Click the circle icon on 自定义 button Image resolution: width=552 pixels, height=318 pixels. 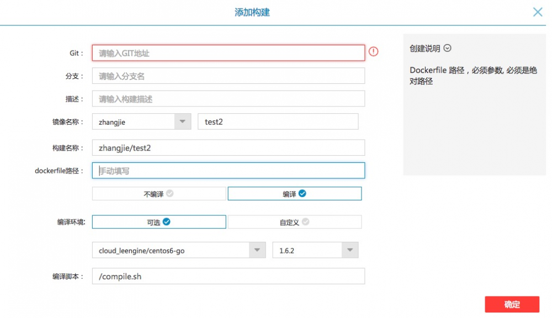tap(307, 221)
